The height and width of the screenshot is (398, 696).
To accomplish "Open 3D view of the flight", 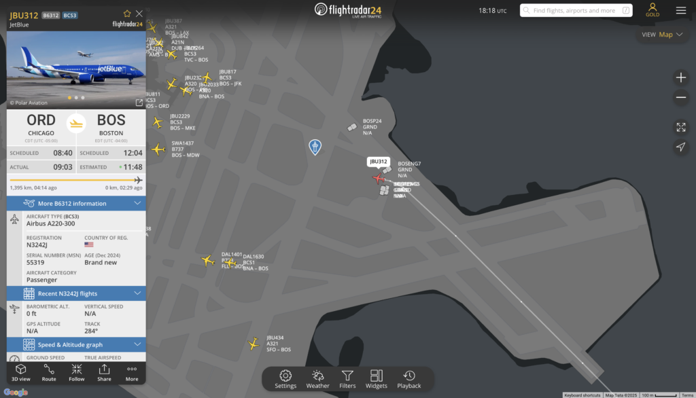I will [21, 373].
